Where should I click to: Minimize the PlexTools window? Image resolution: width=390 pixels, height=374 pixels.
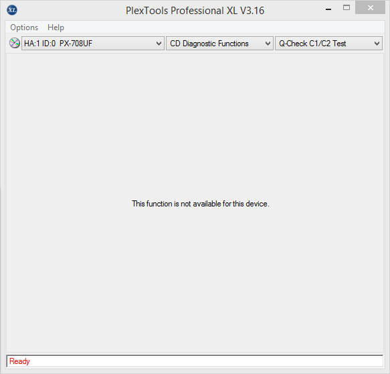(328, 9)
